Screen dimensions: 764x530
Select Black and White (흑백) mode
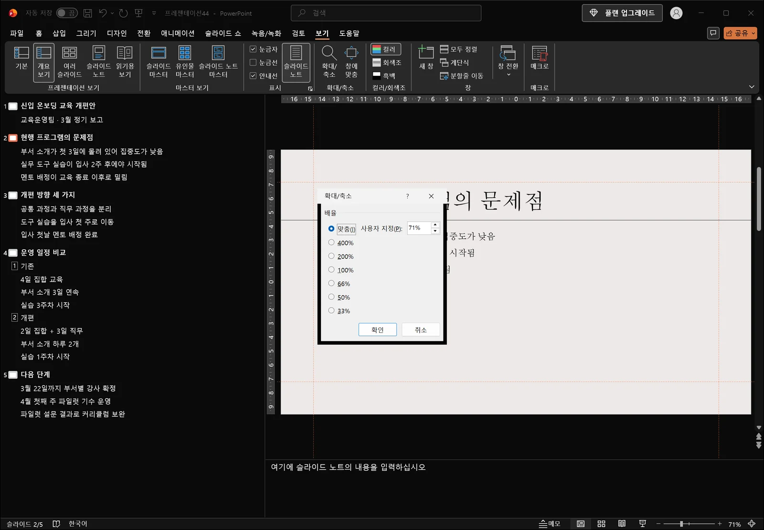(x=384, y=75)
